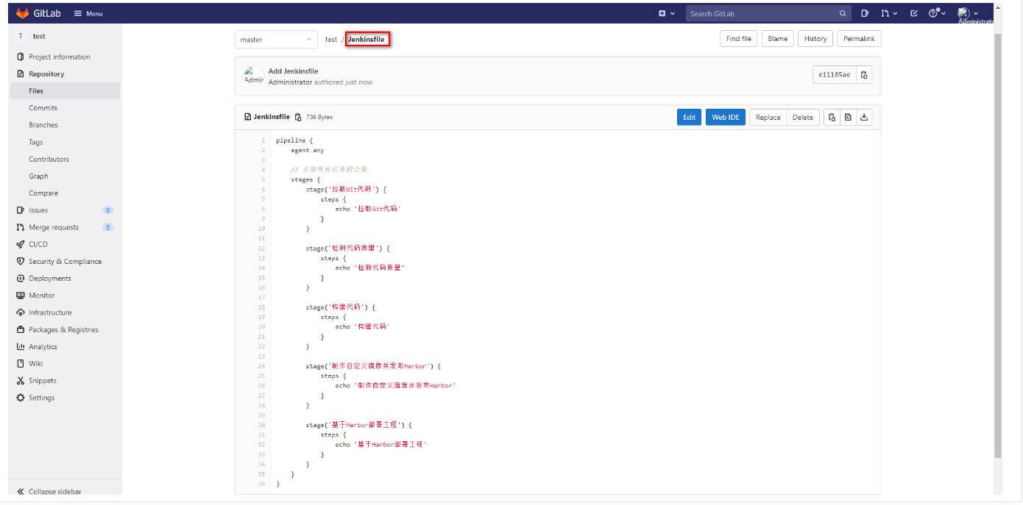Click the Replace button
Screen dimensions: 1023x505
coord(768,118)
